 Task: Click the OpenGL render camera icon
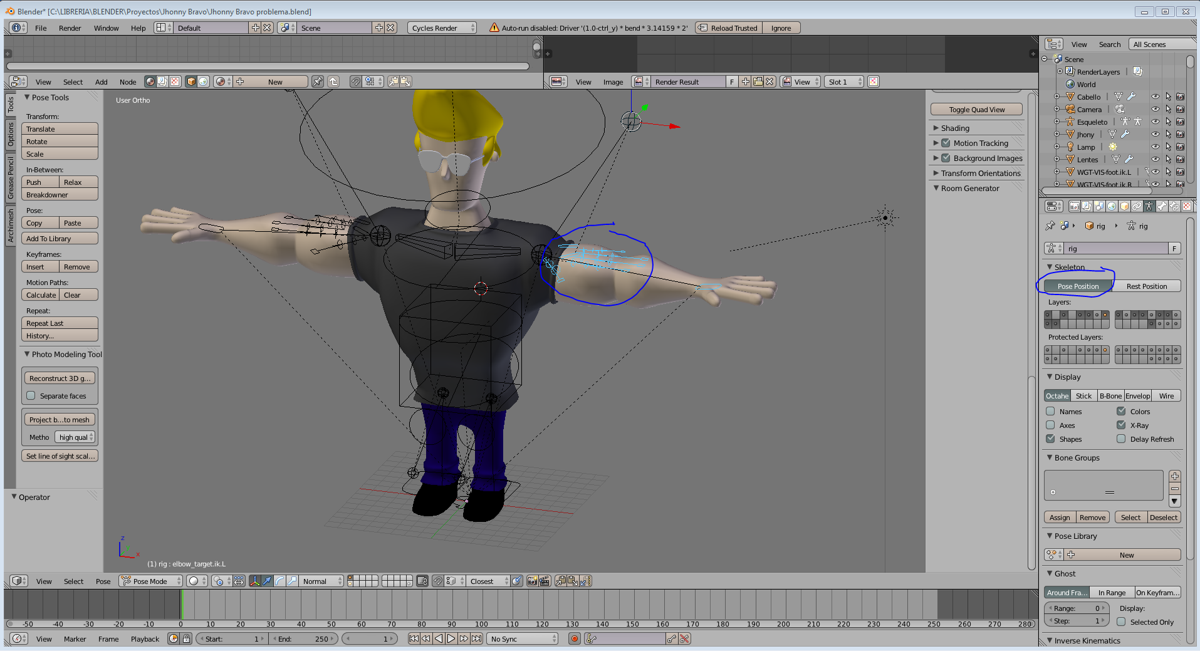point(532,581)
